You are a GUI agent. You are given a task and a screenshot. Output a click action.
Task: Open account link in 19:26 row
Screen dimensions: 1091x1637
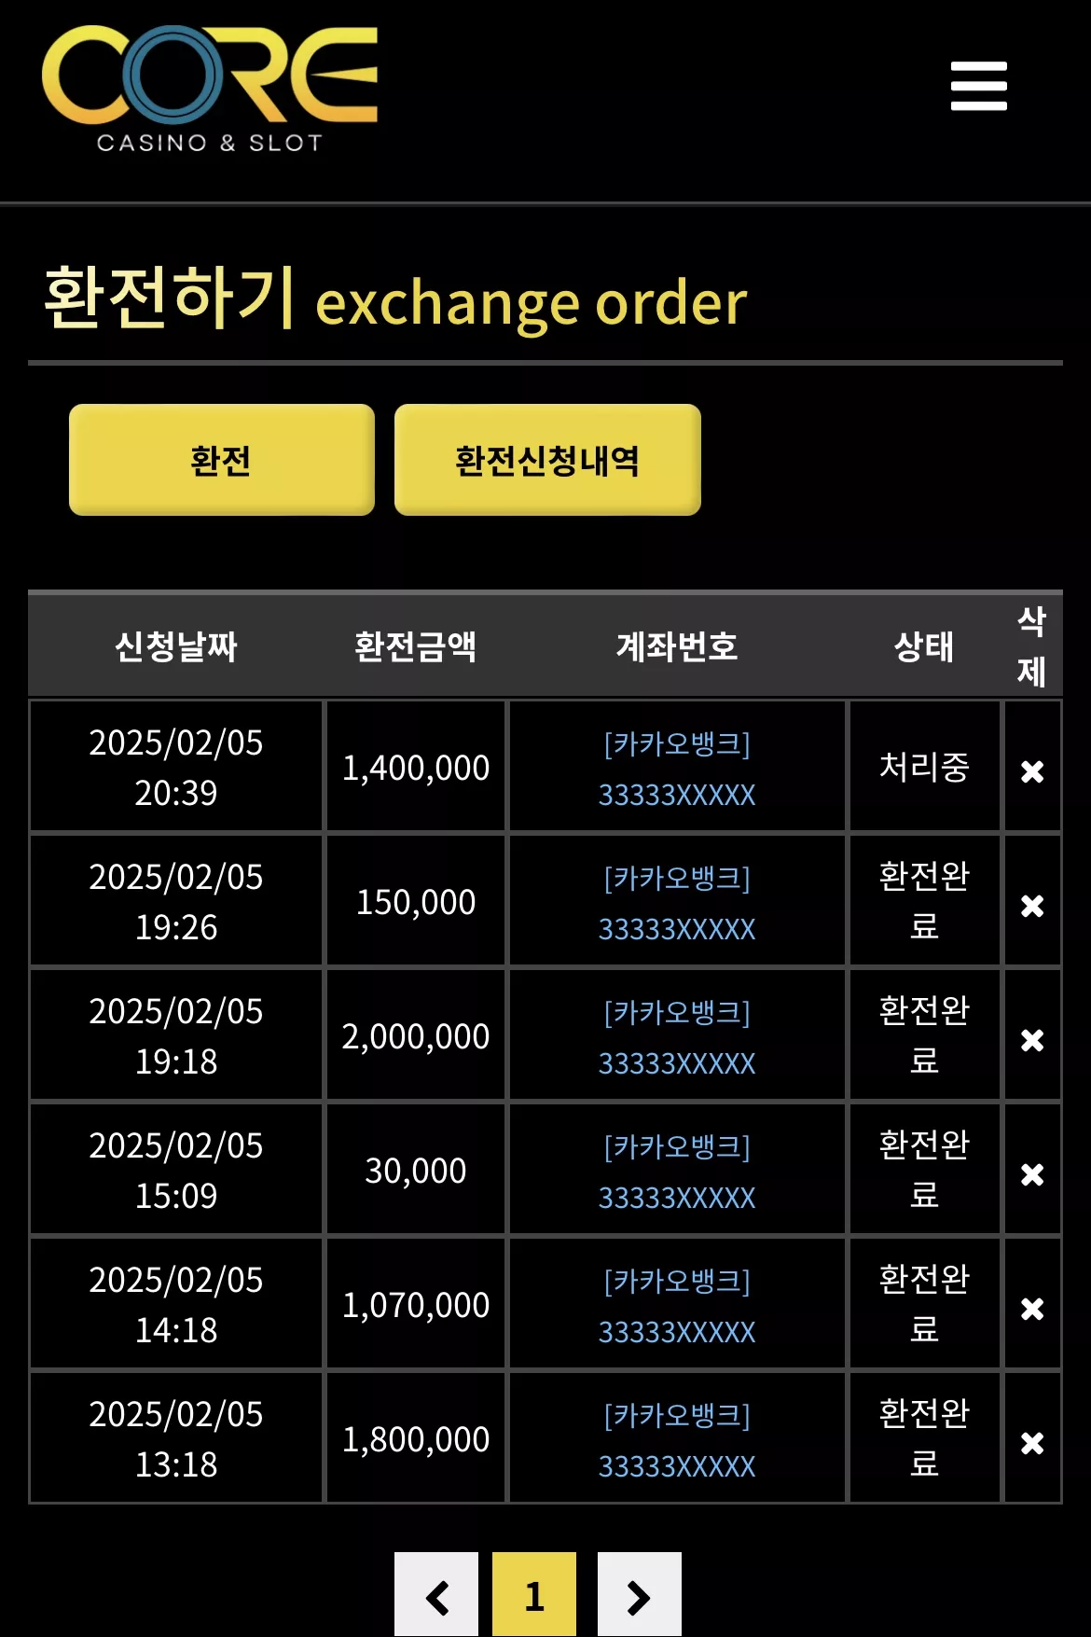677,903
